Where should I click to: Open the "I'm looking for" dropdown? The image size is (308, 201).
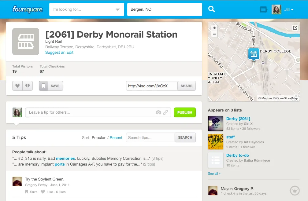(117, 9)
